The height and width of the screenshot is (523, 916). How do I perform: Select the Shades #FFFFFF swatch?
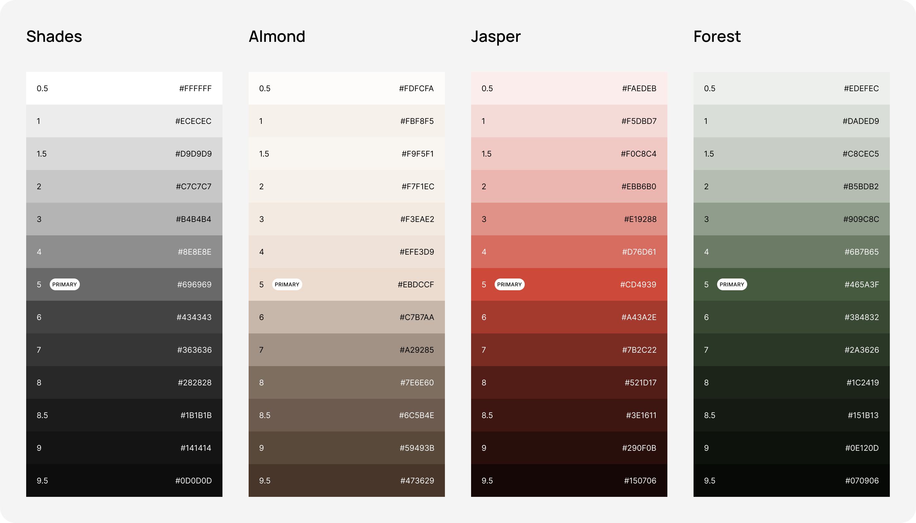click(124, 88)
